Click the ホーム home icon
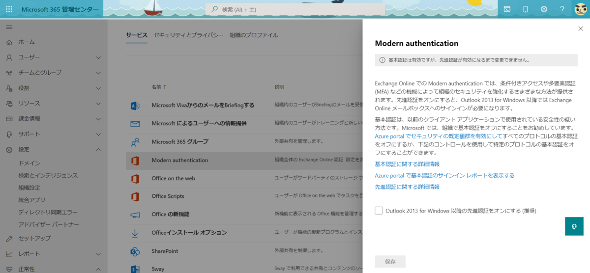 pyautogui.click(x=9, y=42)
